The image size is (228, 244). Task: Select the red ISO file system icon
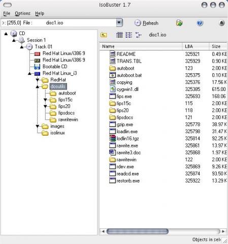click(x=37, y=54)
